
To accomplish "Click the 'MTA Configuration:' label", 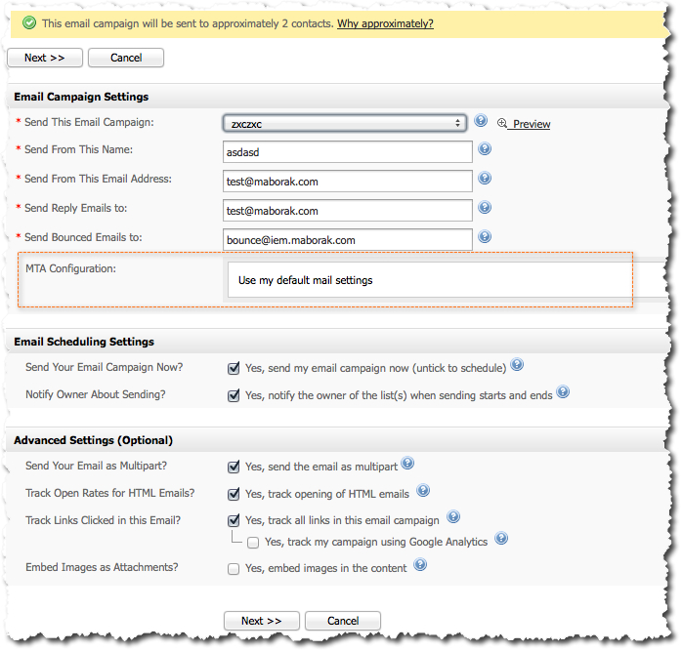I will (71, 268).
